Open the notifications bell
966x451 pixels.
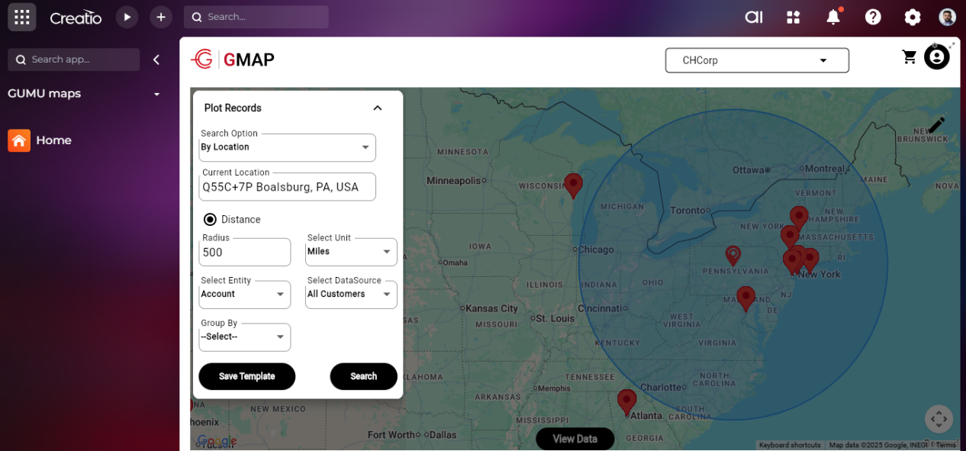click(833, 17)
